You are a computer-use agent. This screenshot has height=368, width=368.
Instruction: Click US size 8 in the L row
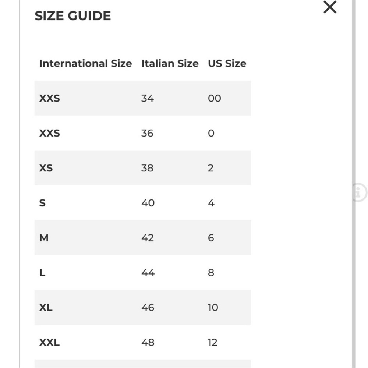[211, 273]
